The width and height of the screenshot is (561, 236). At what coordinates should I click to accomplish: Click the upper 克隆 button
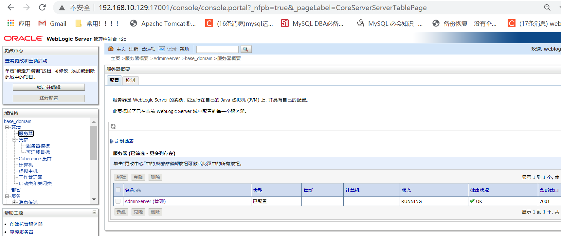[x=138, y=177]
